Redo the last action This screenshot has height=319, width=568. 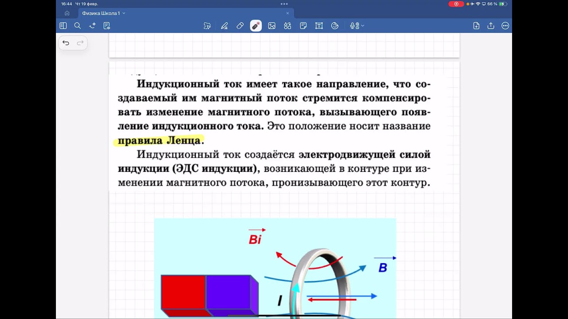pos(80,43)
